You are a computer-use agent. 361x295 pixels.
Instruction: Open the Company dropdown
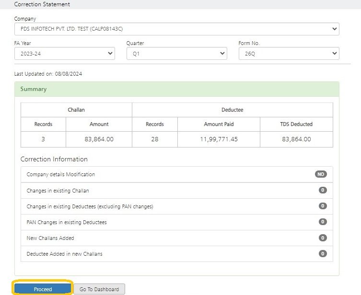(176, 29)
